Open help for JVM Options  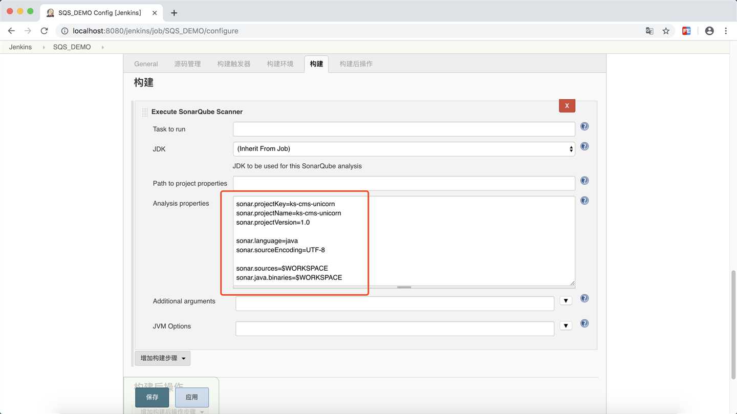click(584, 323)
